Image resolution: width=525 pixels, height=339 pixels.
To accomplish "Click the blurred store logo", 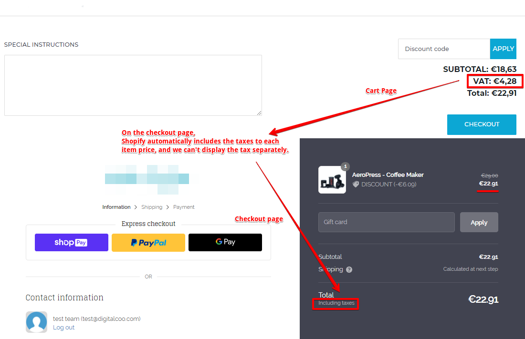I will tap(147, 179).
